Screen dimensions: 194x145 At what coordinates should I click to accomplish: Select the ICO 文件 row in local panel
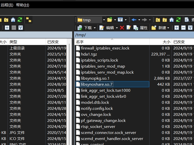(x=33, y=139)
